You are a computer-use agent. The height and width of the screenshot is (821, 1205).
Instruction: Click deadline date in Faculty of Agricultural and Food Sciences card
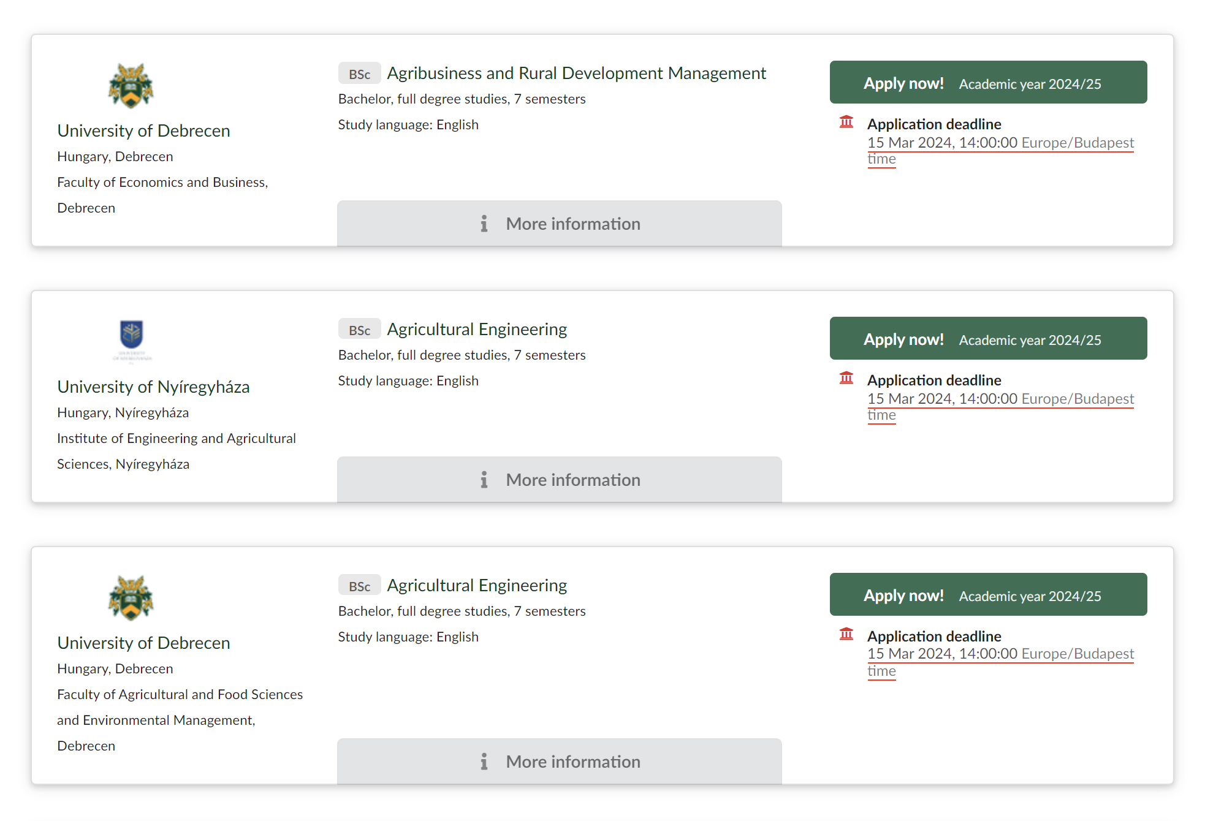(x=1001, y=662)
